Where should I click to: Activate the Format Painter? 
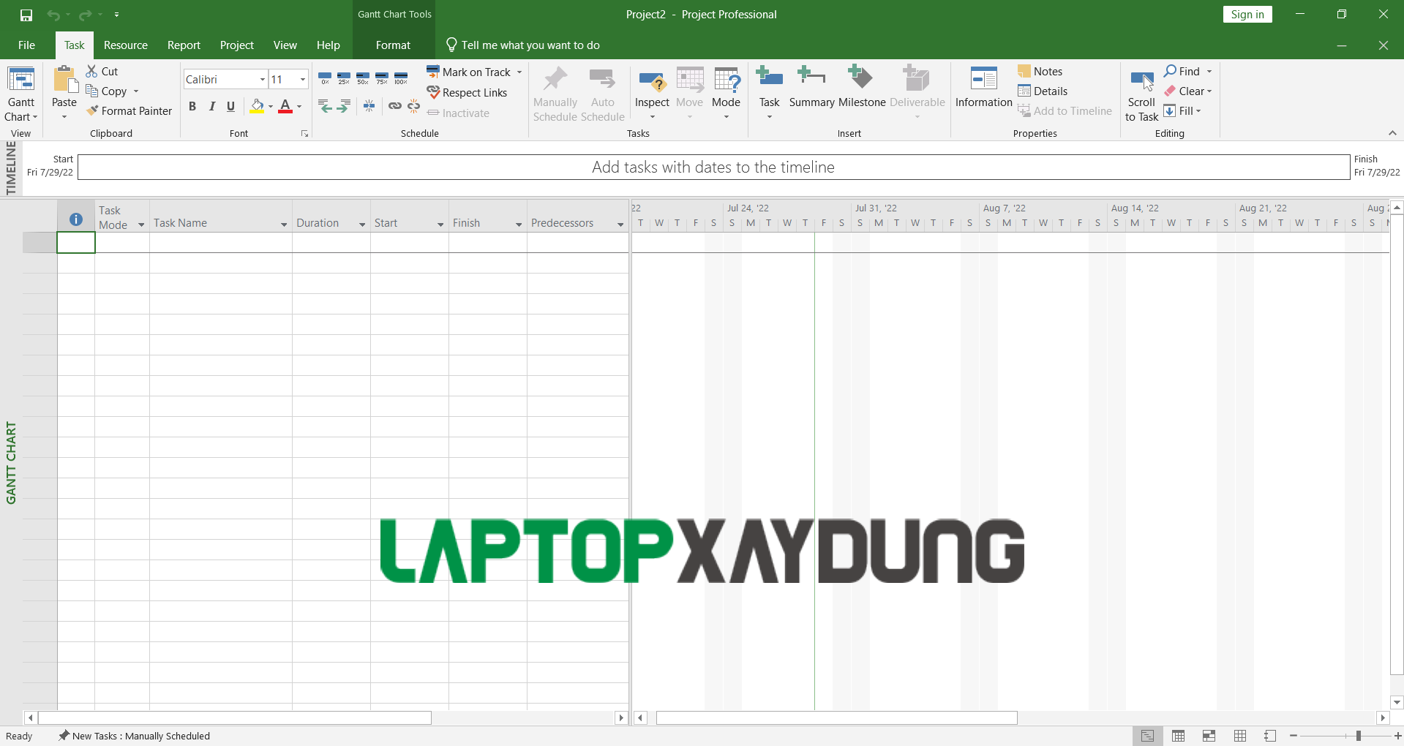(129, 110)
